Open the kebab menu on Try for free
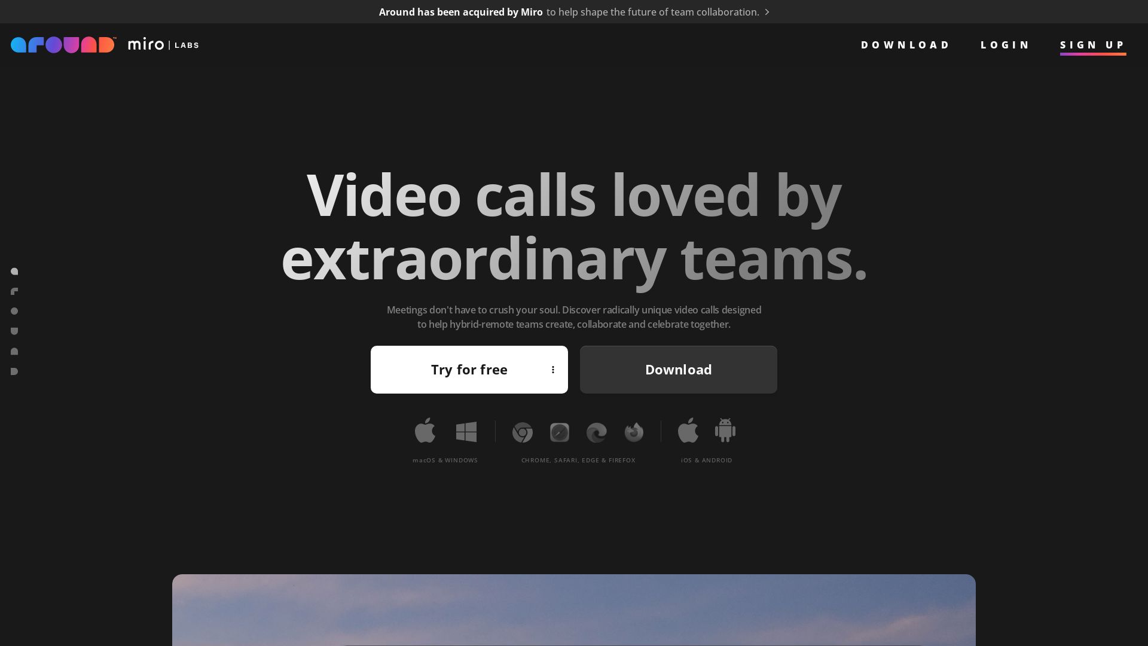 (553, 370)
